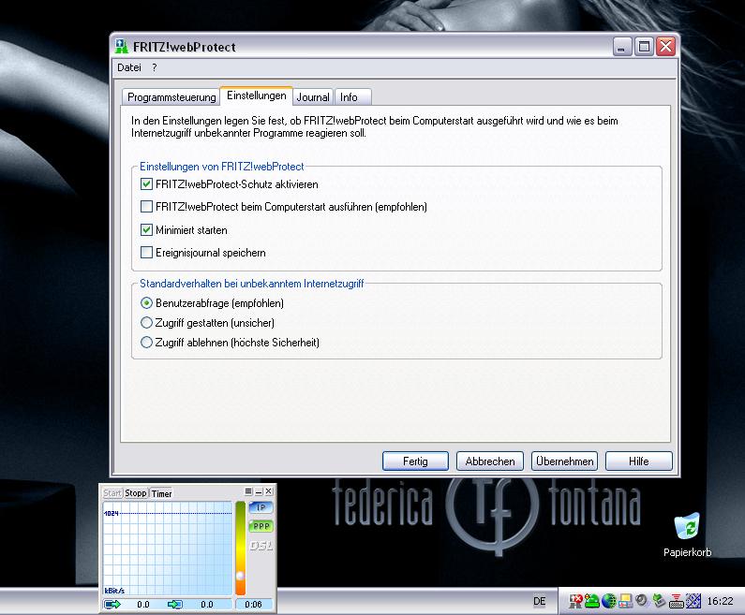Click the keyboard tray icon with red lines

click(x=676, y=601)
